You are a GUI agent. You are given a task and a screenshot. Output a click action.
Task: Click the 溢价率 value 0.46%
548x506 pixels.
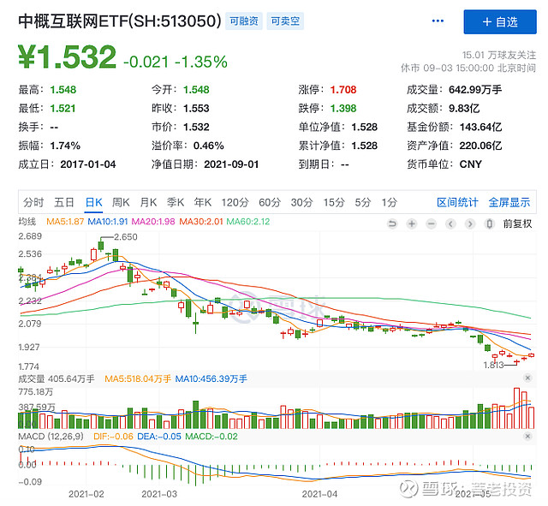[x=209, y=146]
